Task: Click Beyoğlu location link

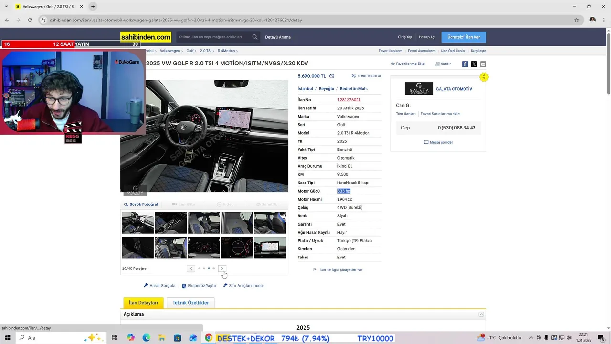Action: (x=327, y=89)
